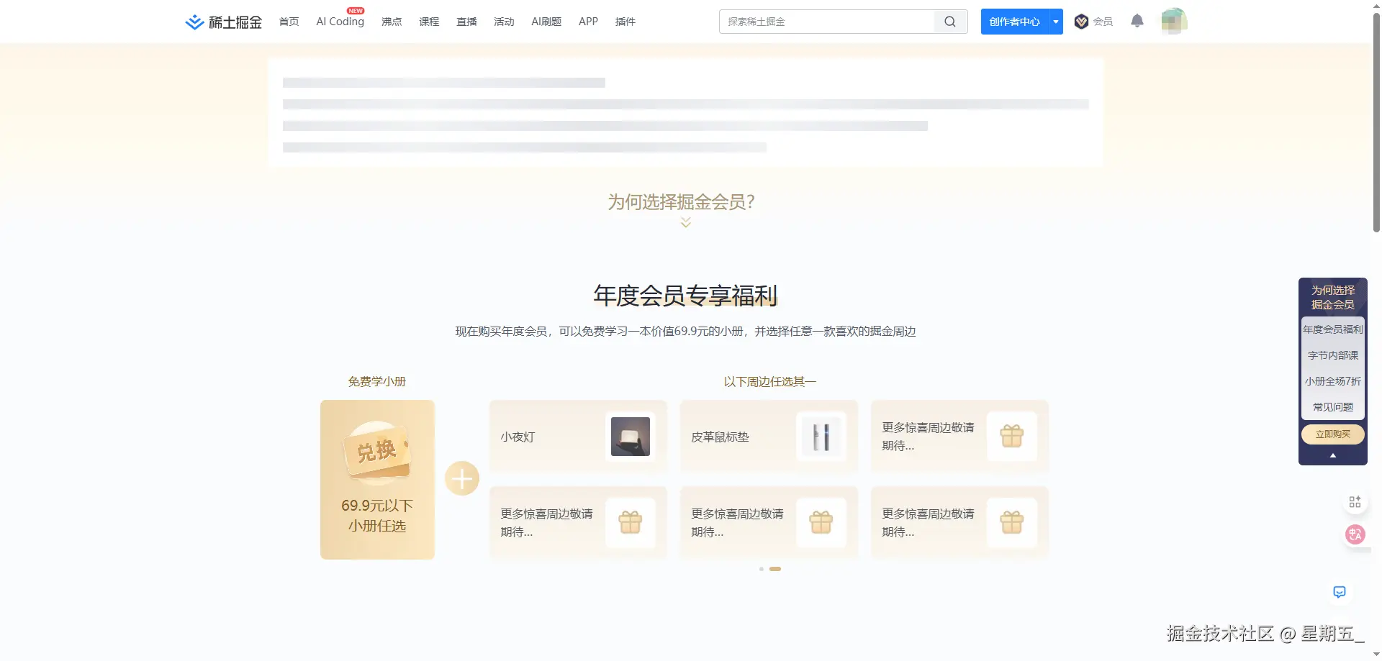Click the double-chevron below 为何选择掘金会员
The image size is (1382, 661).
pos(685,222)
